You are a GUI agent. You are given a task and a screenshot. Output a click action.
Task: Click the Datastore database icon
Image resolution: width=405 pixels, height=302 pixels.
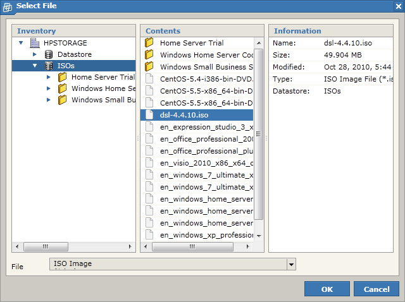coord(49,54)
